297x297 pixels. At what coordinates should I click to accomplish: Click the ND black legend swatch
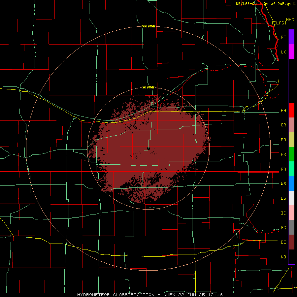pyautogui.click(x=291, y=257)
